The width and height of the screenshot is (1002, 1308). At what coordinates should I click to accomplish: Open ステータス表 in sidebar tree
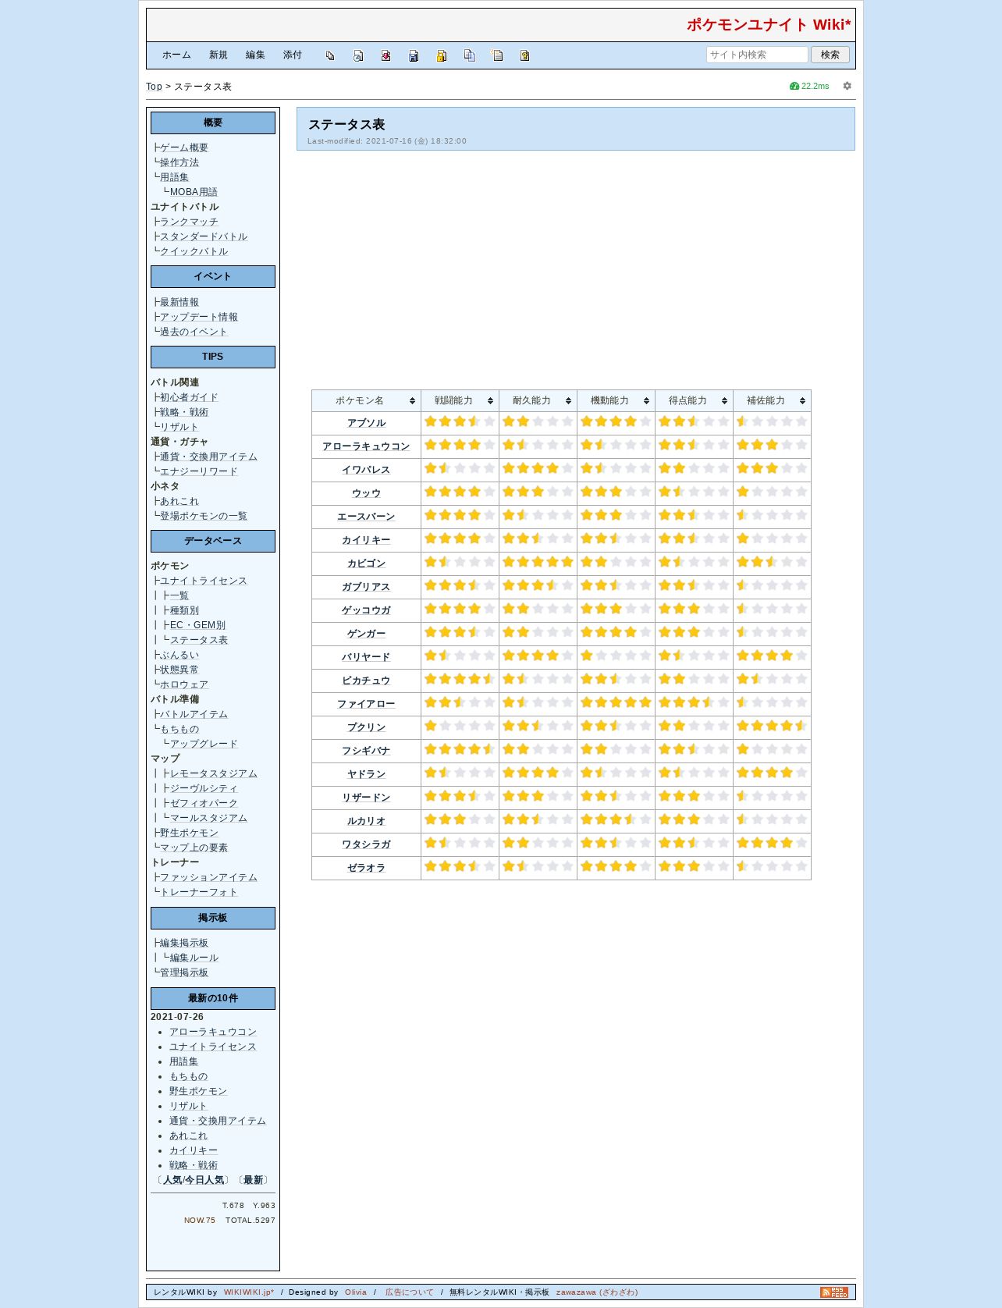(x=199, y=640)
